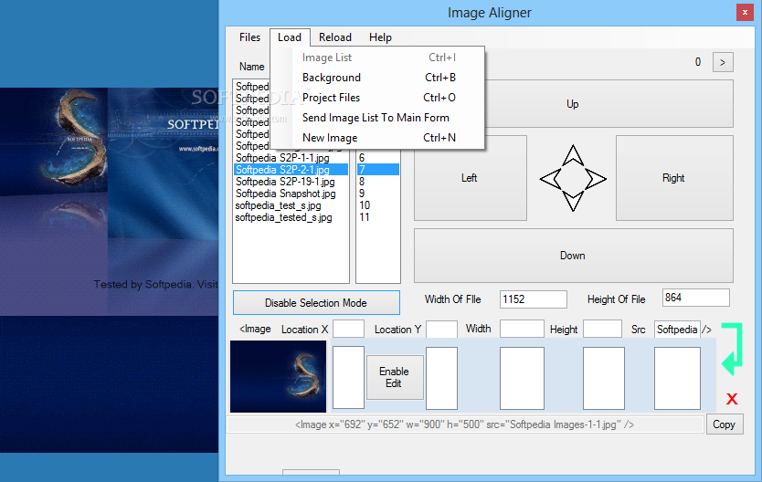Image resolution: width=762 pixels, height=482 pixels.
Task: Choose Background from Load menu
Action: coord(378,78)
